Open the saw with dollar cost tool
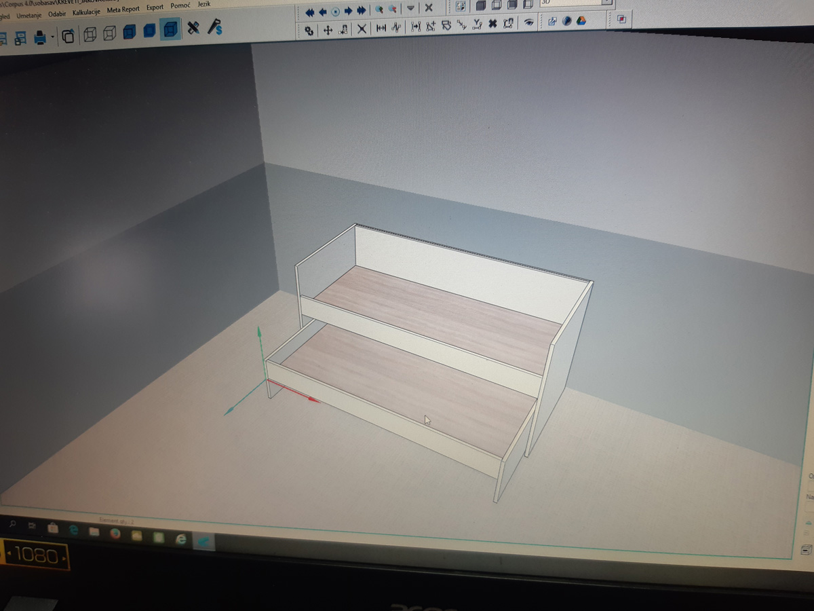Image resolution: width=814 pixels, height=611 pixels. 215,26
